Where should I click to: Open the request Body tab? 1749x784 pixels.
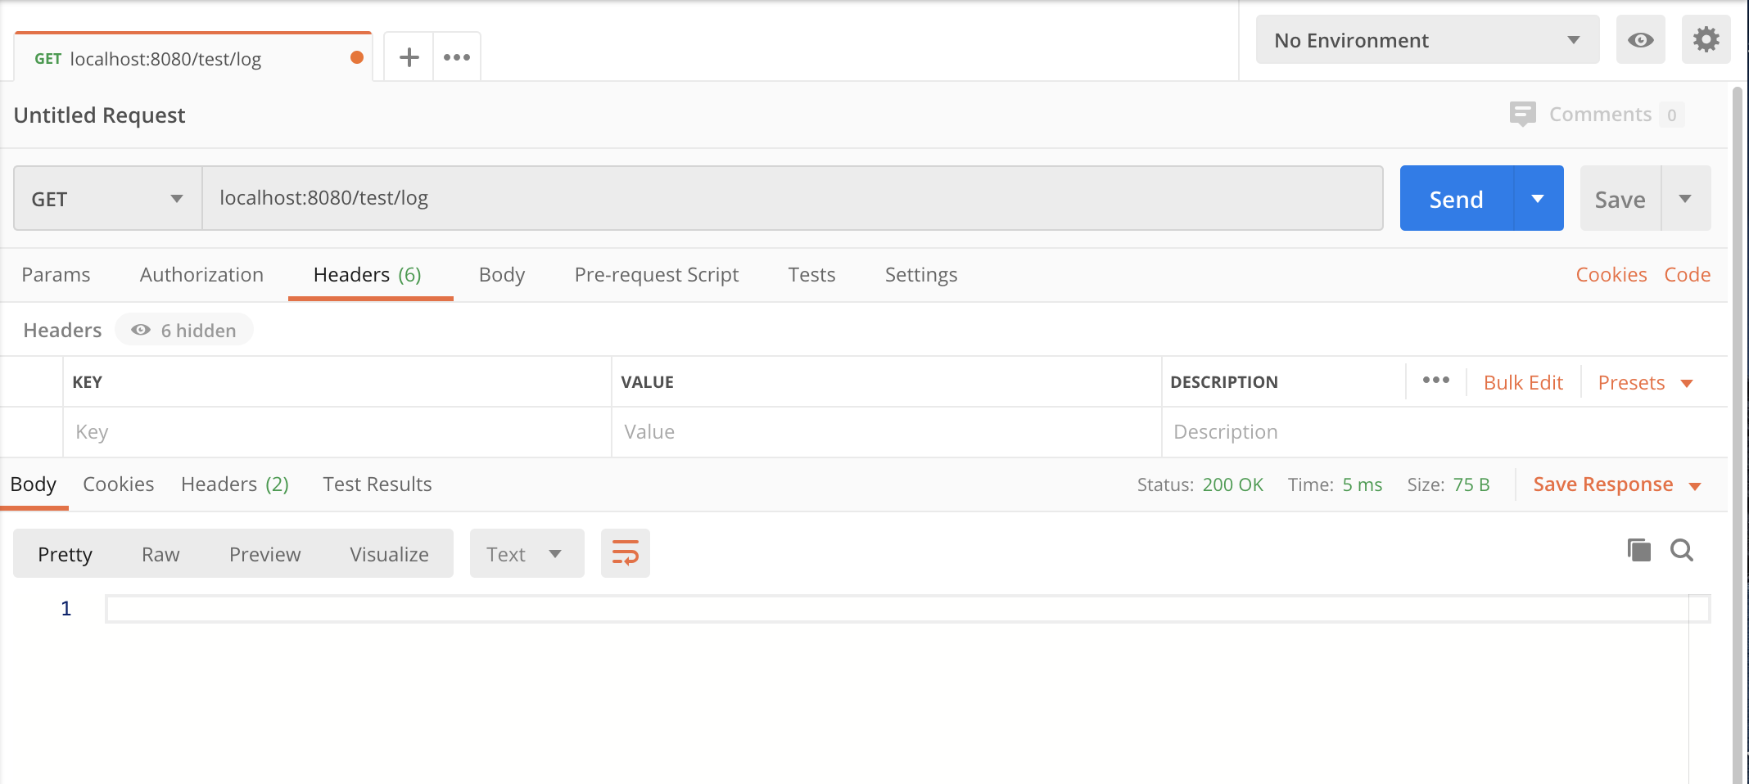(501, 275)
